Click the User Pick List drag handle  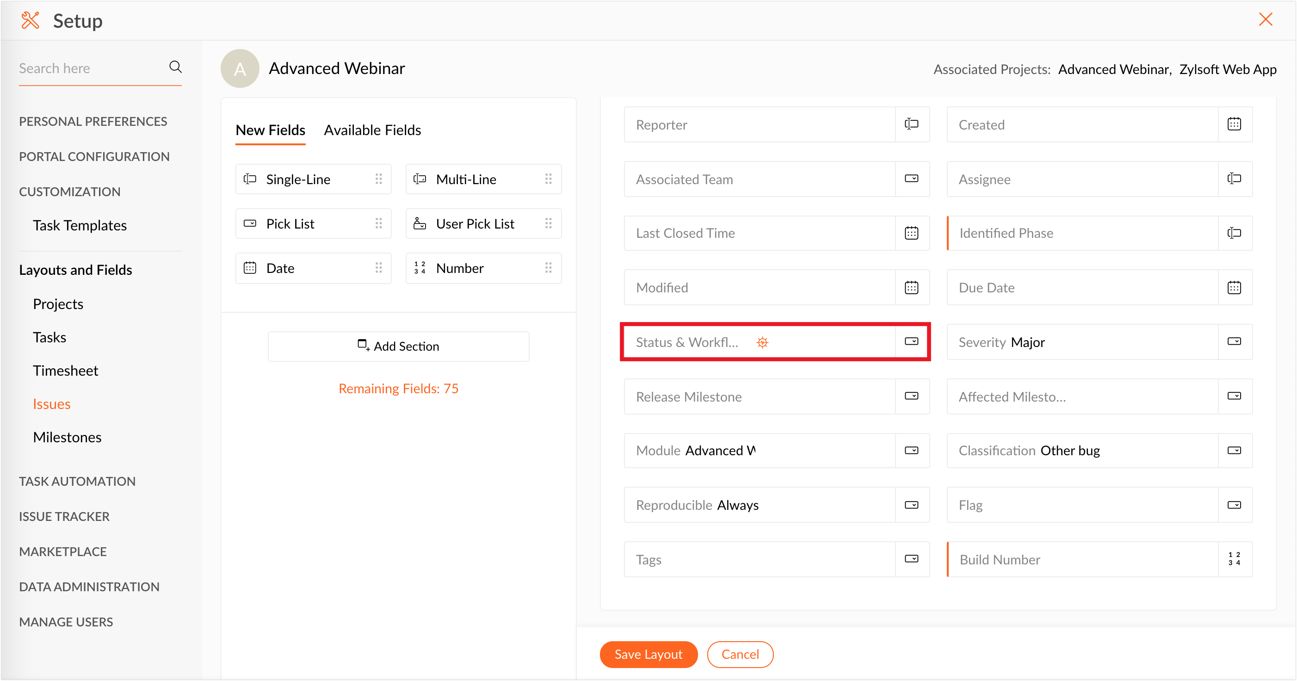548,223
